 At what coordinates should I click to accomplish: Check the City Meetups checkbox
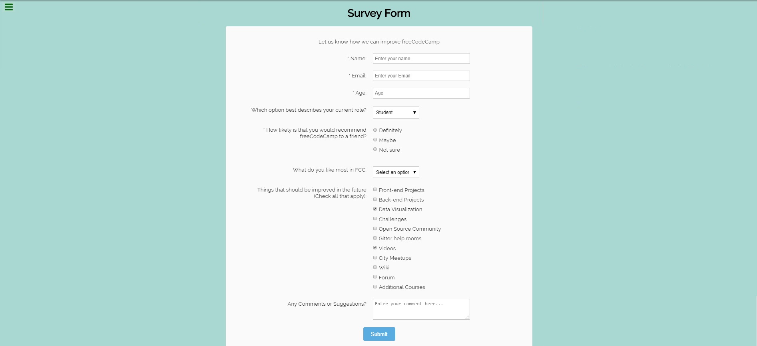[375, 257]
